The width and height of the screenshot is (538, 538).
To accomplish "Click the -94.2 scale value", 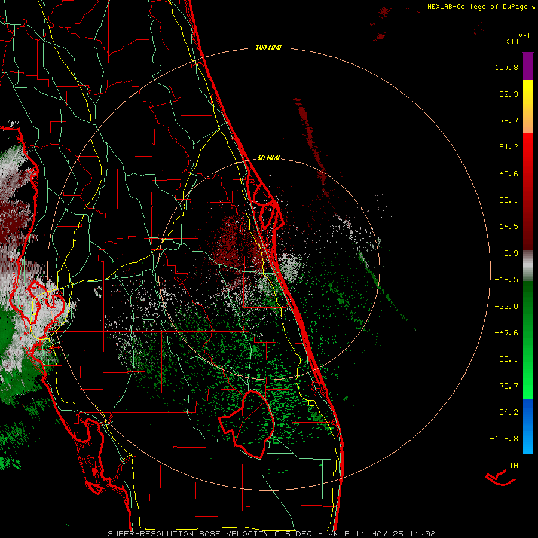I will click(x=506, y=412).
